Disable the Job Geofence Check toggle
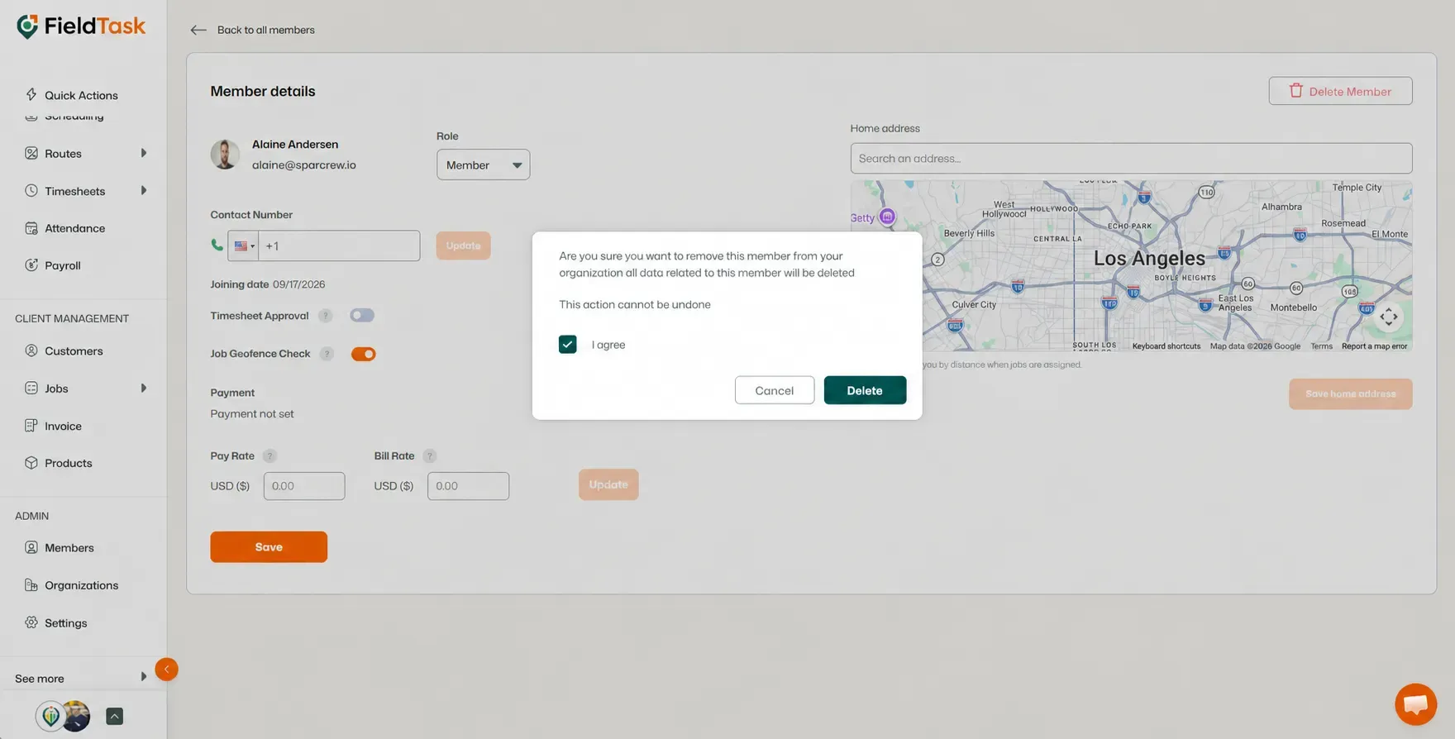The height and width of the screenshot is (739, 1455). tap(364, 354)
